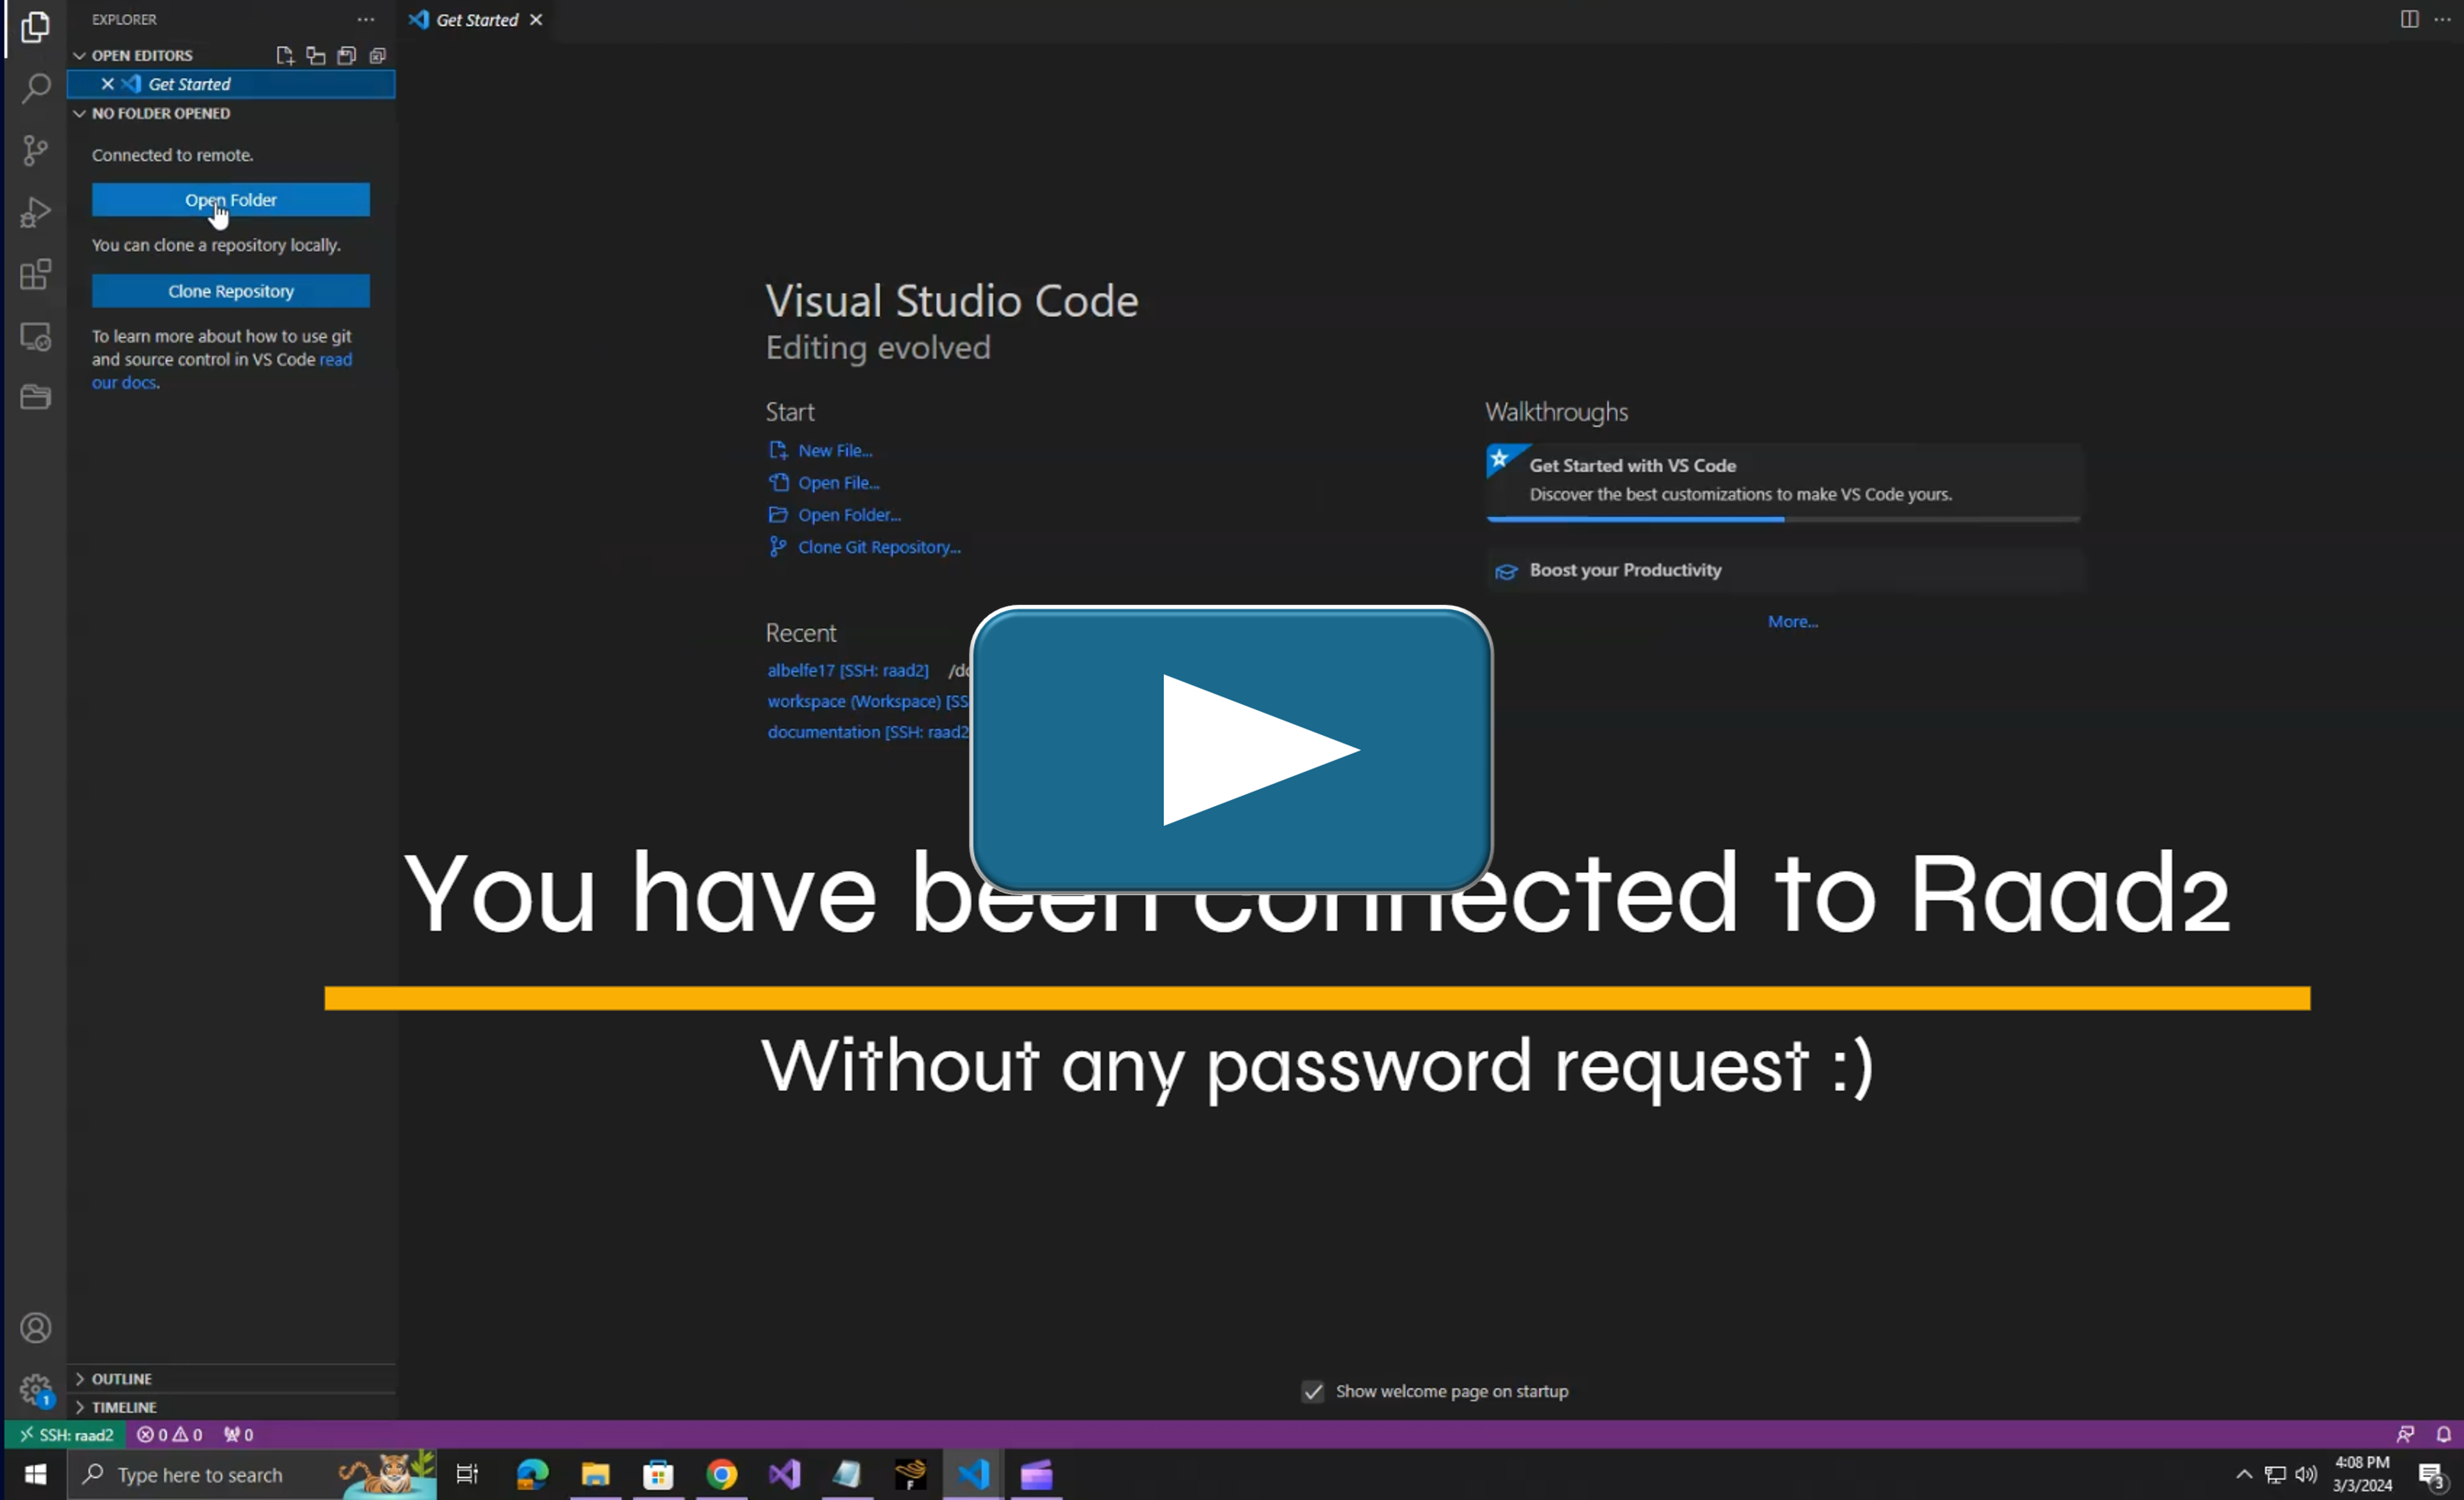This screenshot has width=2464, height=1500.
Task: Click the Accounts icon in activity bar
Action: click(36, 1327)
